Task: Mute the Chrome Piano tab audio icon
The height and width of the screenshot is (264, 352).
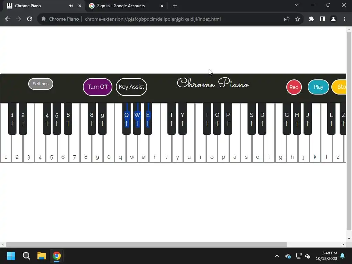Action: [71, 6]
